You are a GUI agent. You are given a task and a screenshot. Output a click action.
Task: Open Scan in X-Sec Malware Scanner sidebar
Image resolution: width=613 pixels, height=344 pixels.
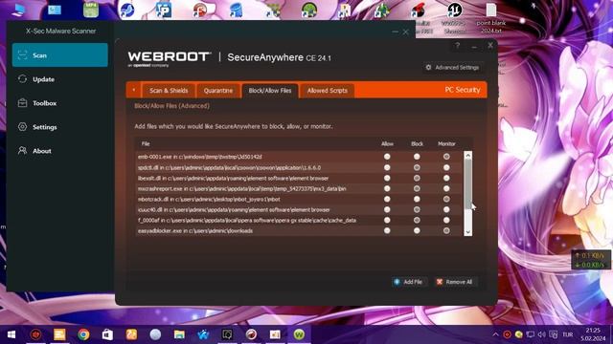tap(59, 55)
